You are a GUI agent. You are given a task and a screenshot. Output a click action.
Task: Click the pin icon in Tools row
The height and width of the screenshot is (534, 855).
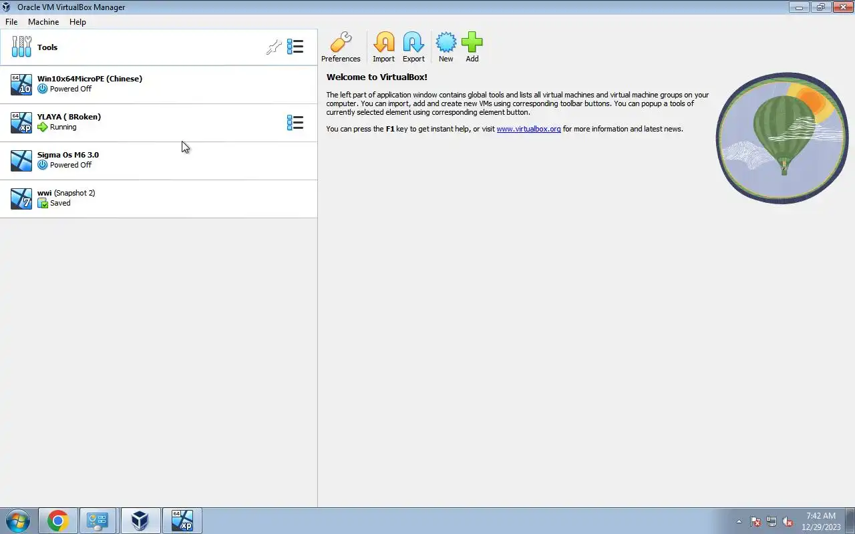pos(274,47)
